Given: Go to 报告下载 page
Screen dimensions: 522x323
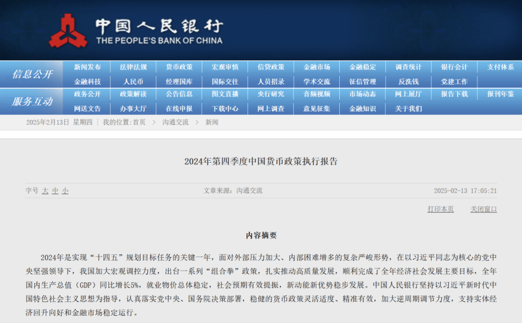Looking at the screenshot, I should pos(454,94).
